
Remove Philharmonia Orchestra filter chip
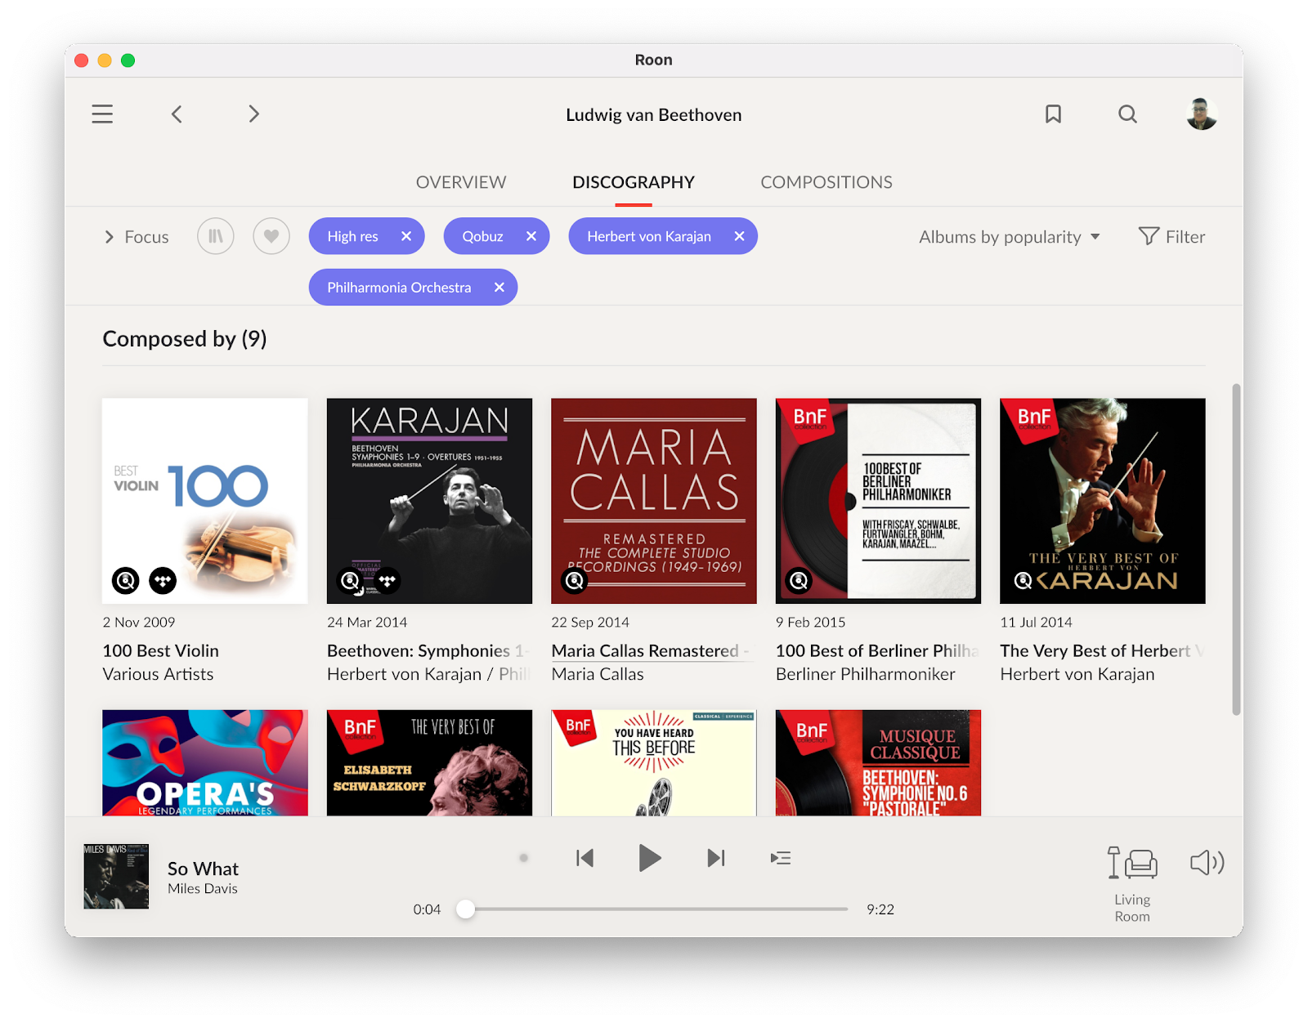pyautogui.click(x=499, y=288)
